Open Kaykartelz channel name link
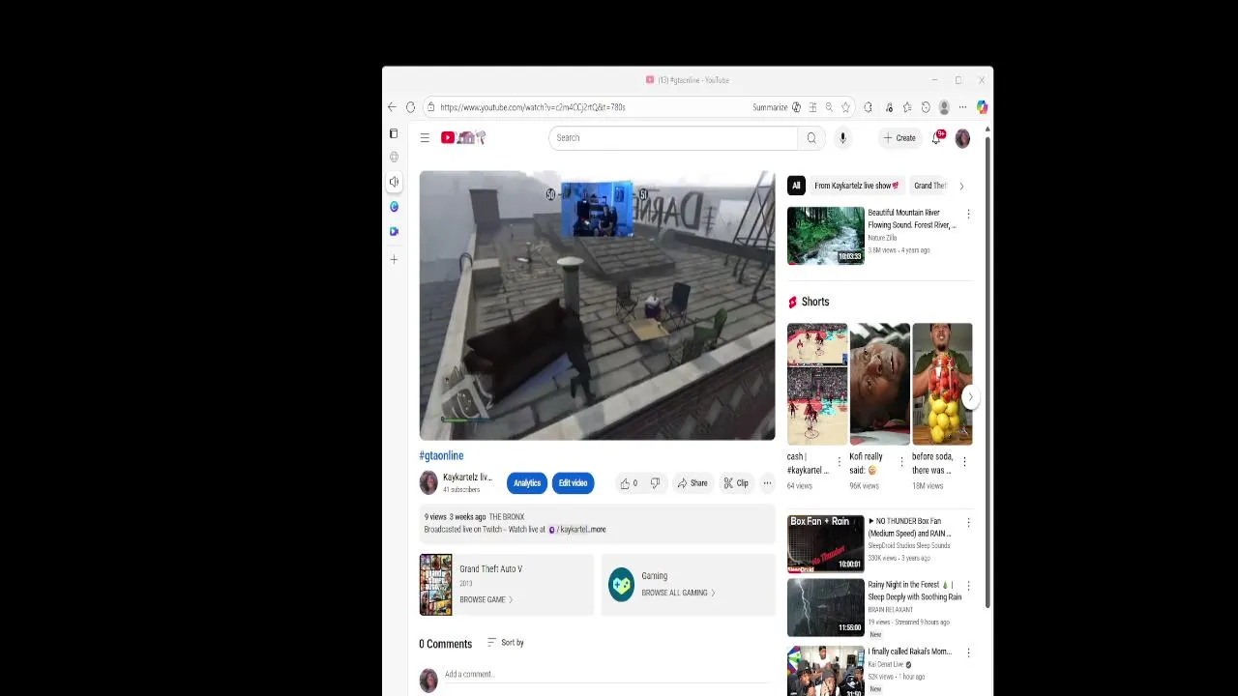 pos(467,477)
